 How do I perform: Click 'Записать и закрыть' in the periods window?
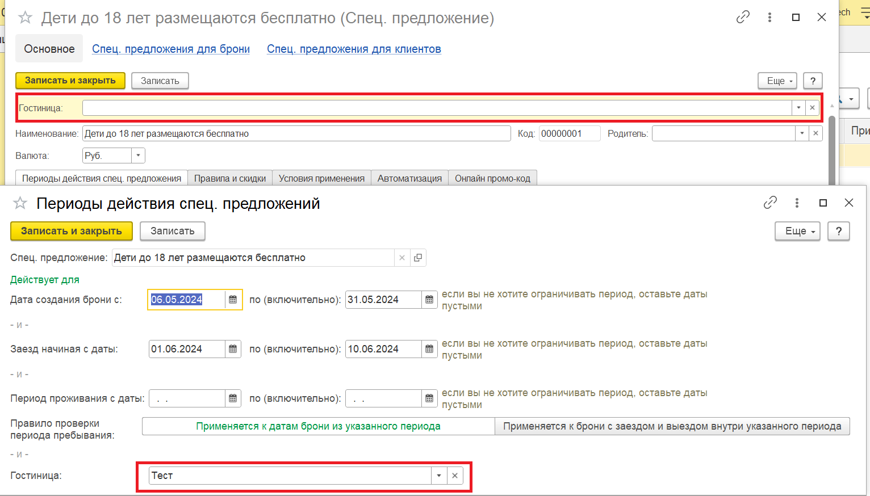tap(72, 231)
